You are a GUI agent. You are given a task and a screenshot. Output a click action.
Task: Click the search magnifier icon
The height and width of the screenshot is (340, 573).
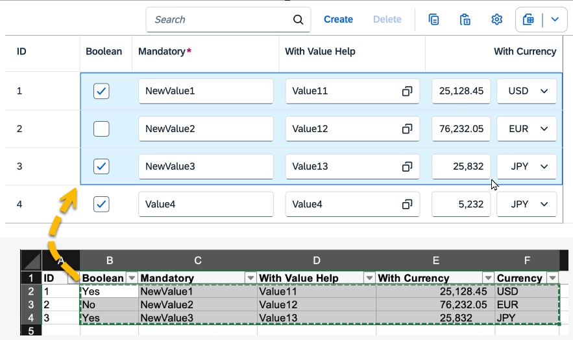(x=298, y=19)
